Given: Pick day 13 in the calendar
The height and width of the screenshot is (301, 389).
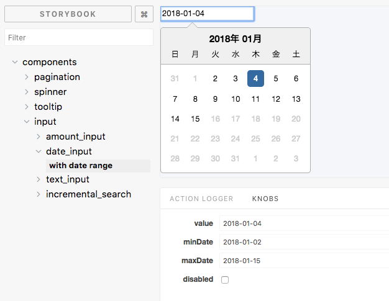Looking at the screenshot, I should point(296,99).
